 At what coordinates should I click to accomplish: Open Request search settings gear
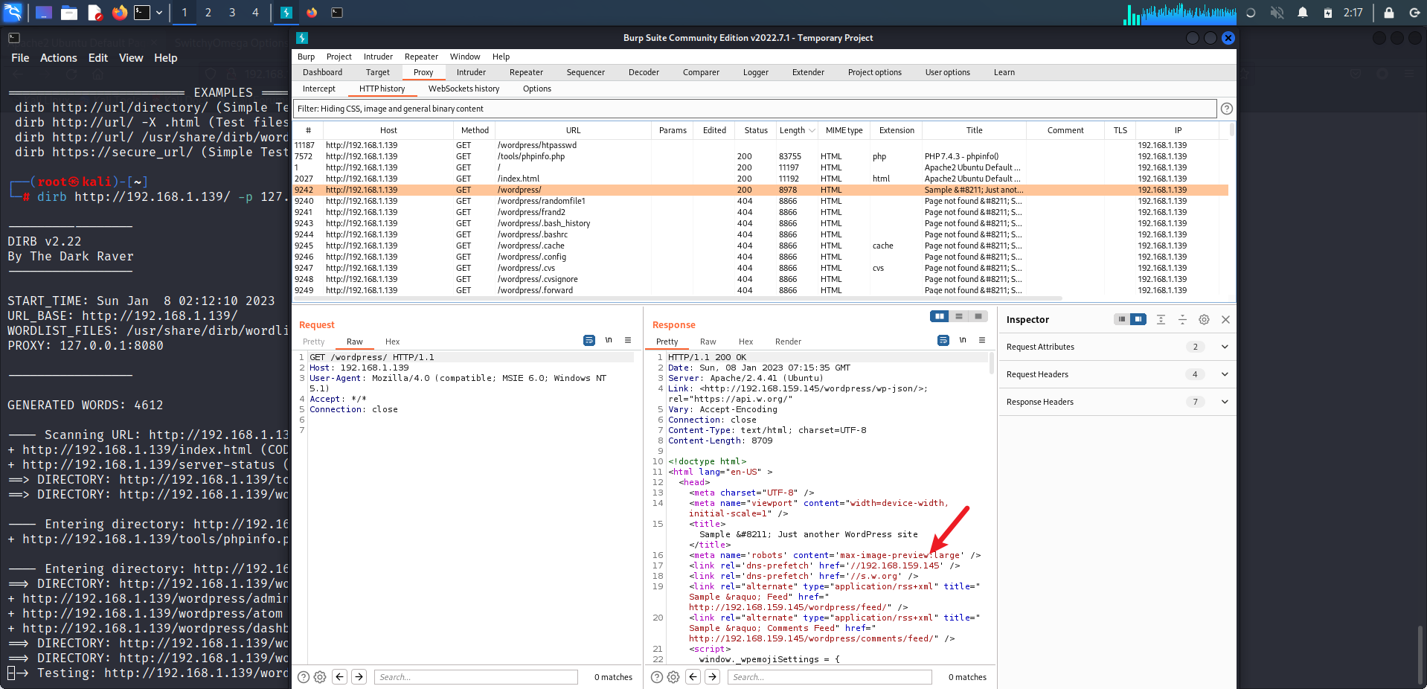pos(320,677)
